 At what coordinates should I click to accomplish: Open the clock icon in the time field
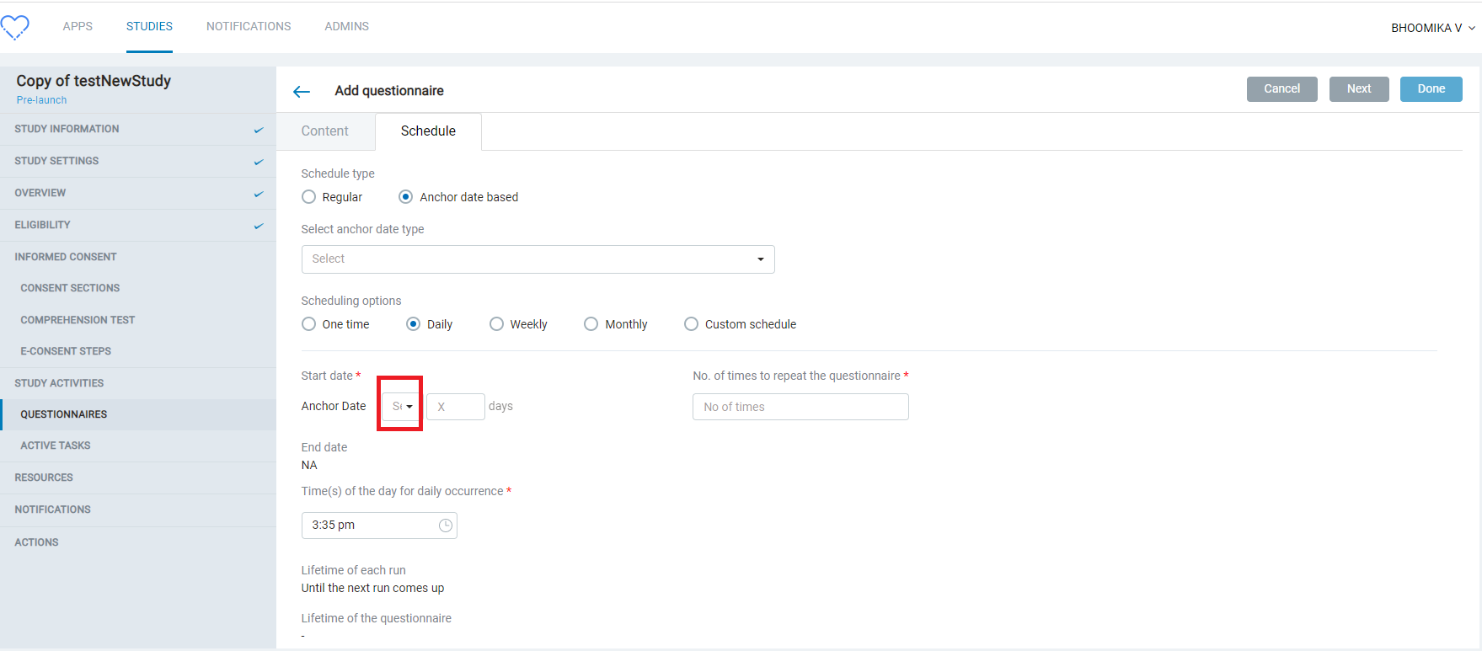(x=446, y=526)
